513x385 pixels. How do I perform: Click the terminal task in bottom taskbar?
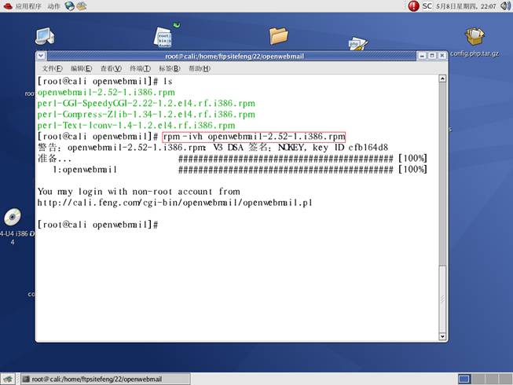[97, 379]
